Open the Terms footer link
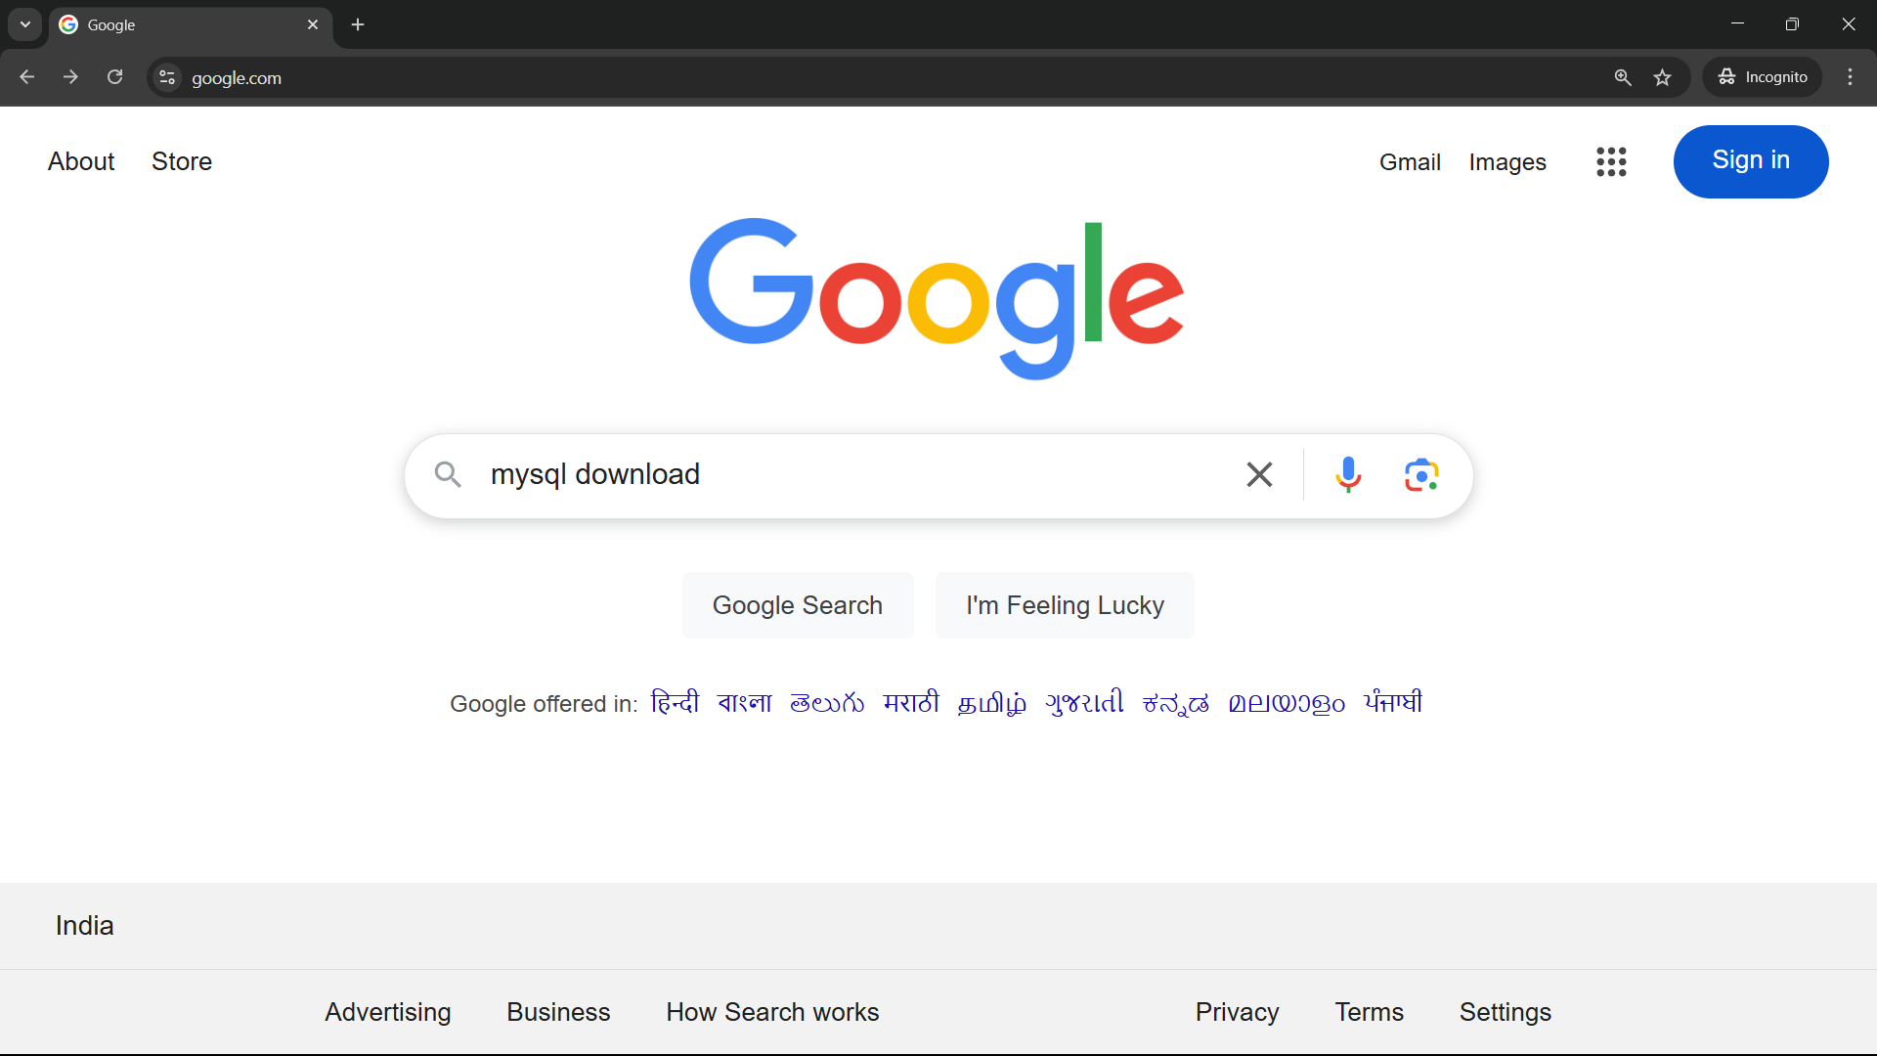 [x=1369, y=1012]
